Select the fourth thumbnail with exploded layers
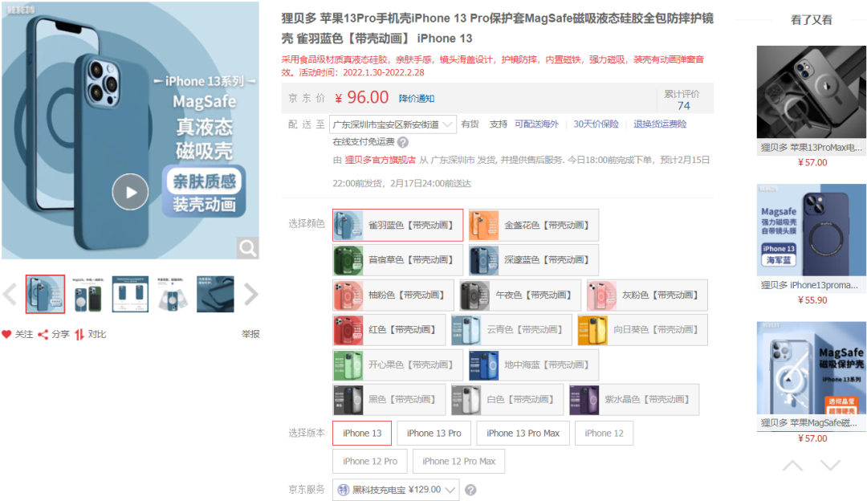Viewport: 867px width, 501px height. point(173,294)
